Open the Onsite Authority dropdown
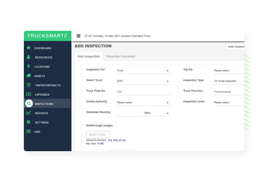 pos(144,103)
